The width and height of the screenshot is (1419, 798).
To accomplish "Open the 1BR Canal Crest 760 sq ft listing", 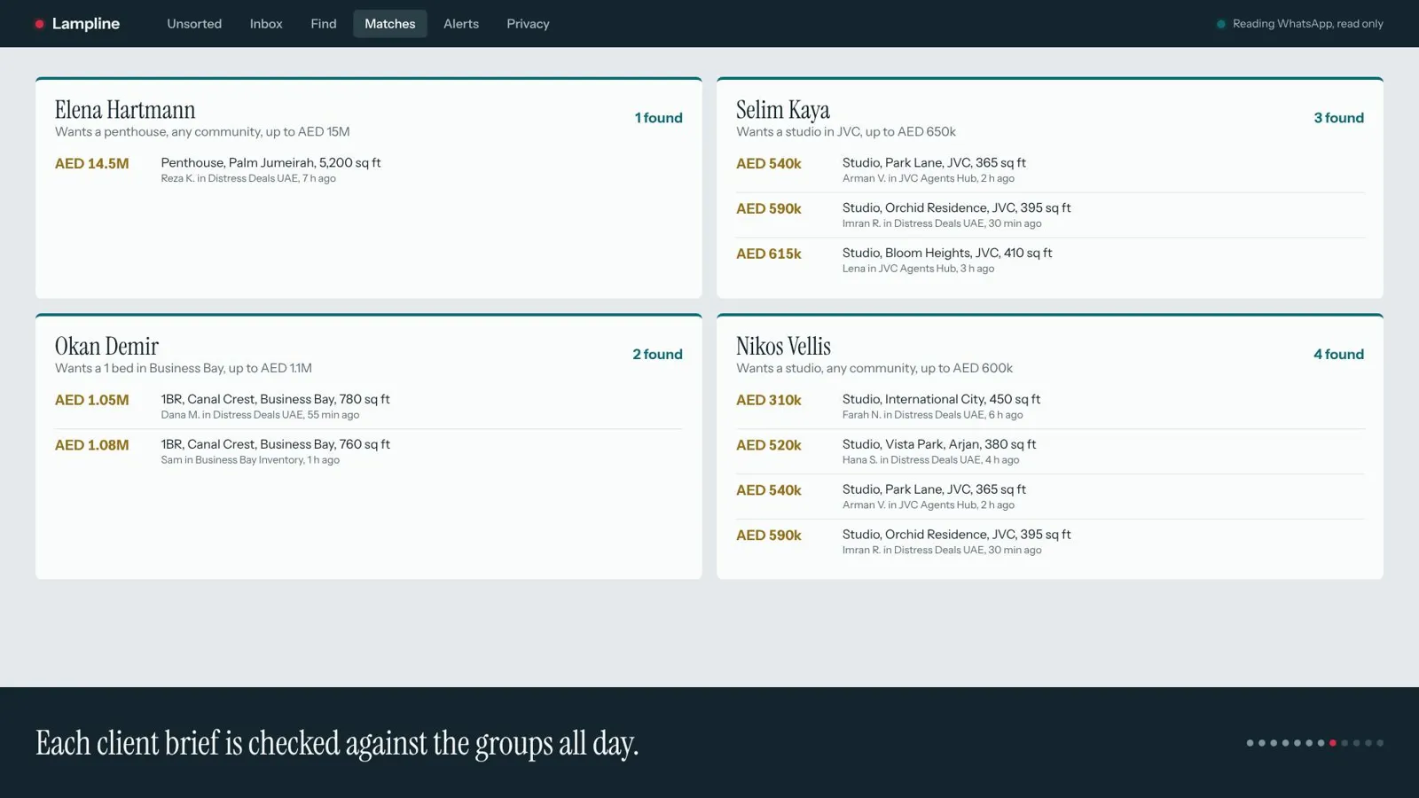I will (x=368, y=452).
